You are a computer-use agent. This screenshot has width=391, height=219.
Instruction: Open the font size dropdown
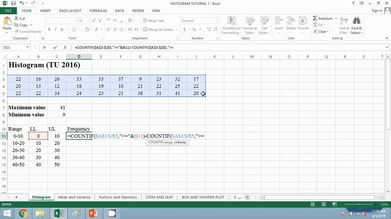88,21
